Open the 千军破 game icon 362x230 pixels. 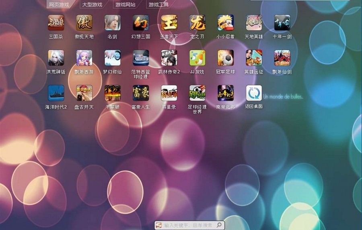[113, 93]
